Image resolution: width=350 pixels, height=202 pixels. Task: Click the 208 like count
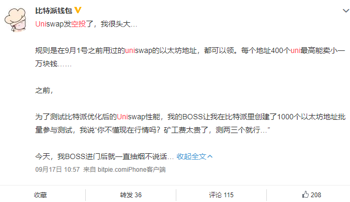(x=316, y=195)
